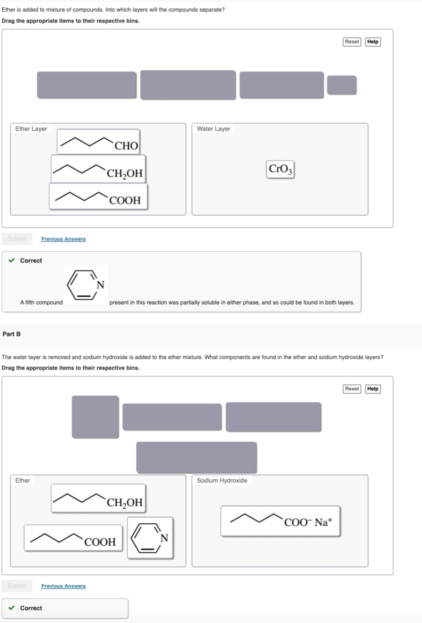Click the pyridine ring structure in Part B
The height and width of the screenshot is (623, 422).
point(151,538)
